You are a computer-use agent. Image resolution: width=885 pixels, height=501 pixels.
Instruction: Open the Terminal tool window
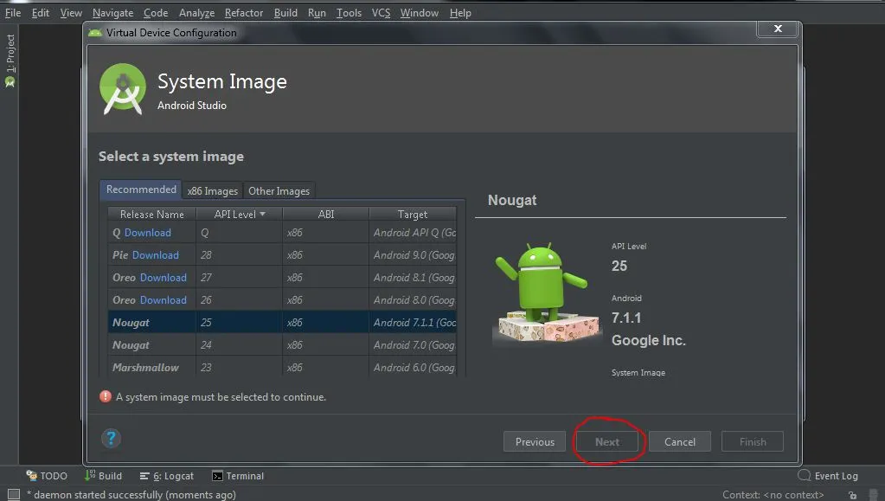click(x=238, y=476)
